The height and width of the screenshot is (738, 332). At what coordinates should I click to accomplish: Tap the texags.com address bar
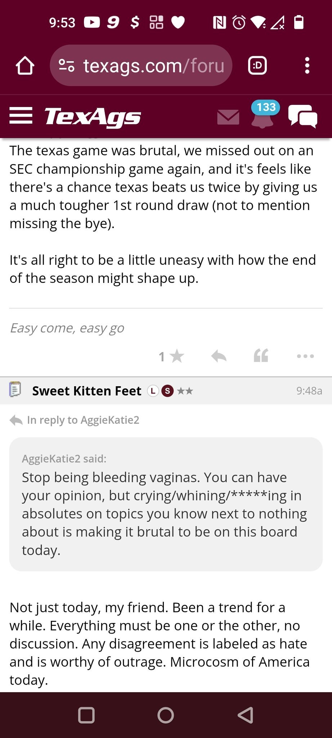[x=153, y=66]
